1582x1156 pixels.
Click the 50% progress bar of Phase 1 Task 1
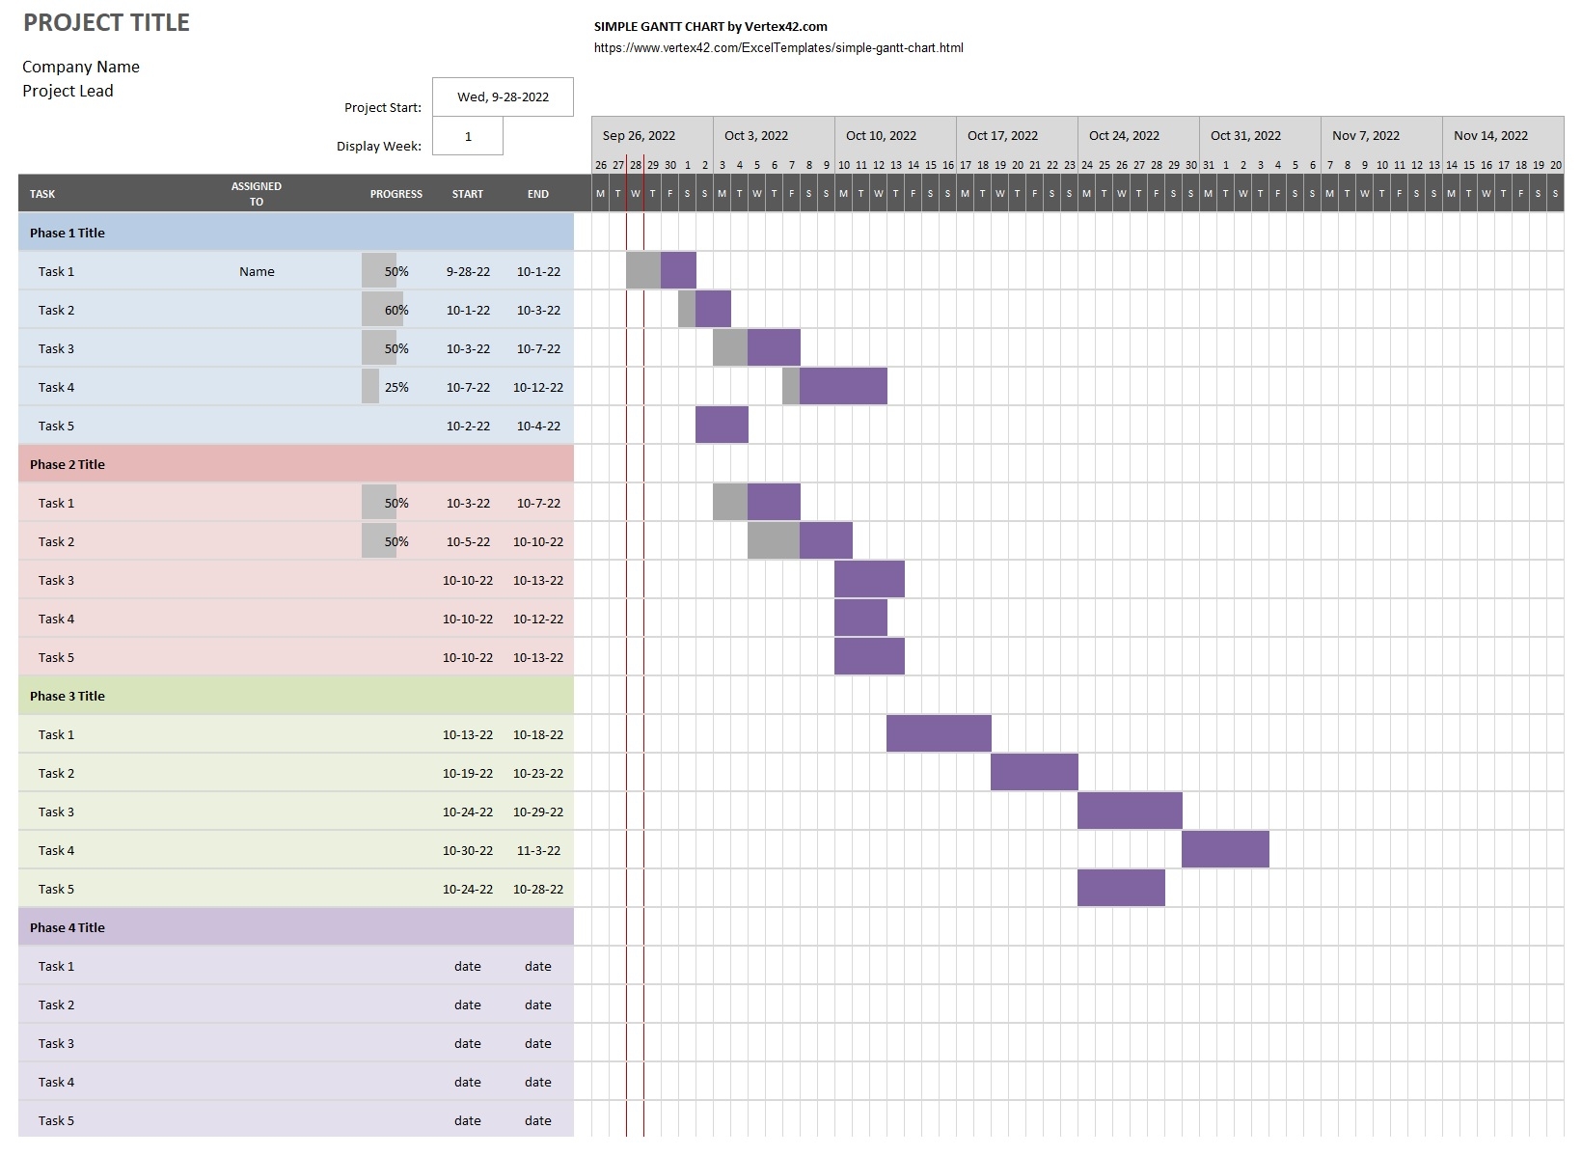[x=378, y=271]
